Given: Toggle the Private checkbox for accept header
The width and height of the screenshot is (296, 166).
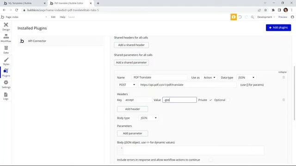Looking at the screenshot, I should [211, 100].
